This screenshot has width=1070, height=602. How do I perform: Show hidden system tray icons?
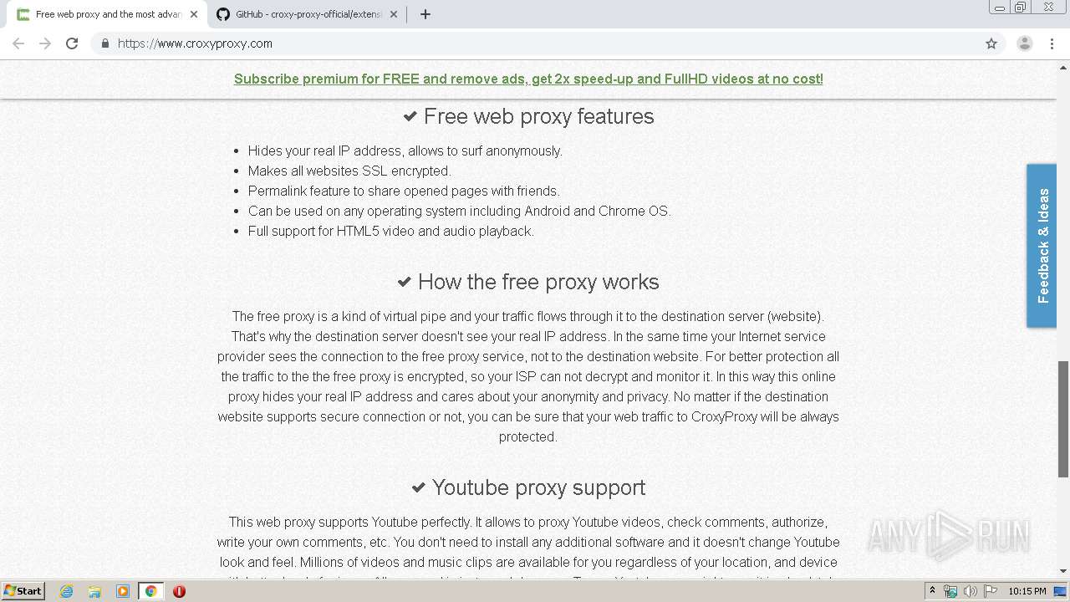coord(932,591)
